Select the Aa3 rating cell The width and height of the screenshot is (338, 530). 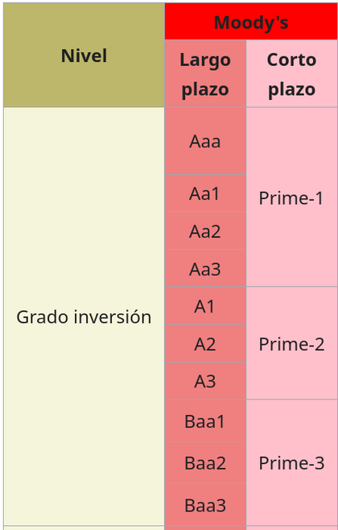click(205, 268)
